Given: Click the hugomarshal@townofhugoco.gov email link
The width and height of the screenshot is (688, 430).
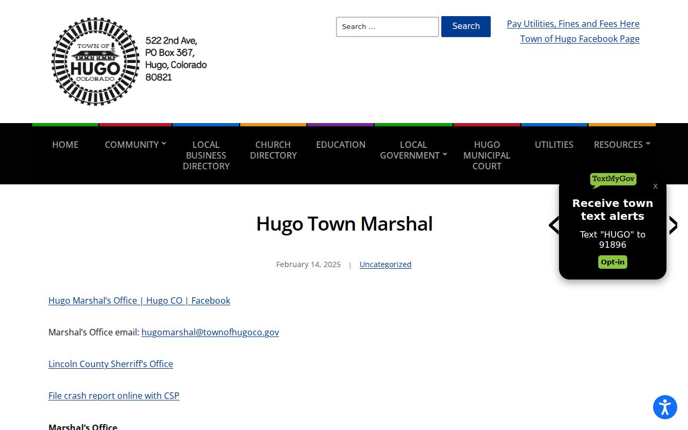Looking at the screenshot, I should pos(210,332).
